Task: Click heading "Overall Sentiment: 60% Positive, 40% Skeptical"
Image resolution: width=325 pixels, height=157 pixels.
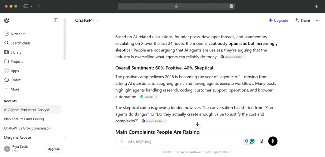Action: click(x=164, y=68)
